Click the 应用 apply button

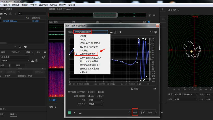tap(135, 112)
